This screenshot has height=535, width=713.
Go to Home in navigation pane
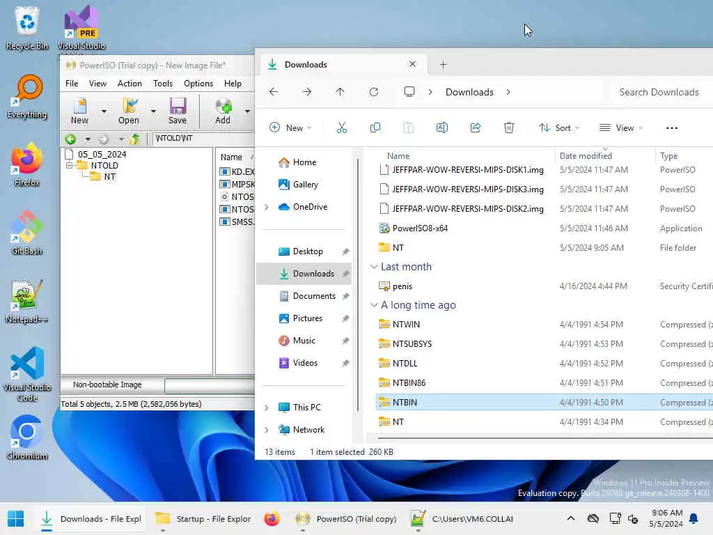coord(305,162)
